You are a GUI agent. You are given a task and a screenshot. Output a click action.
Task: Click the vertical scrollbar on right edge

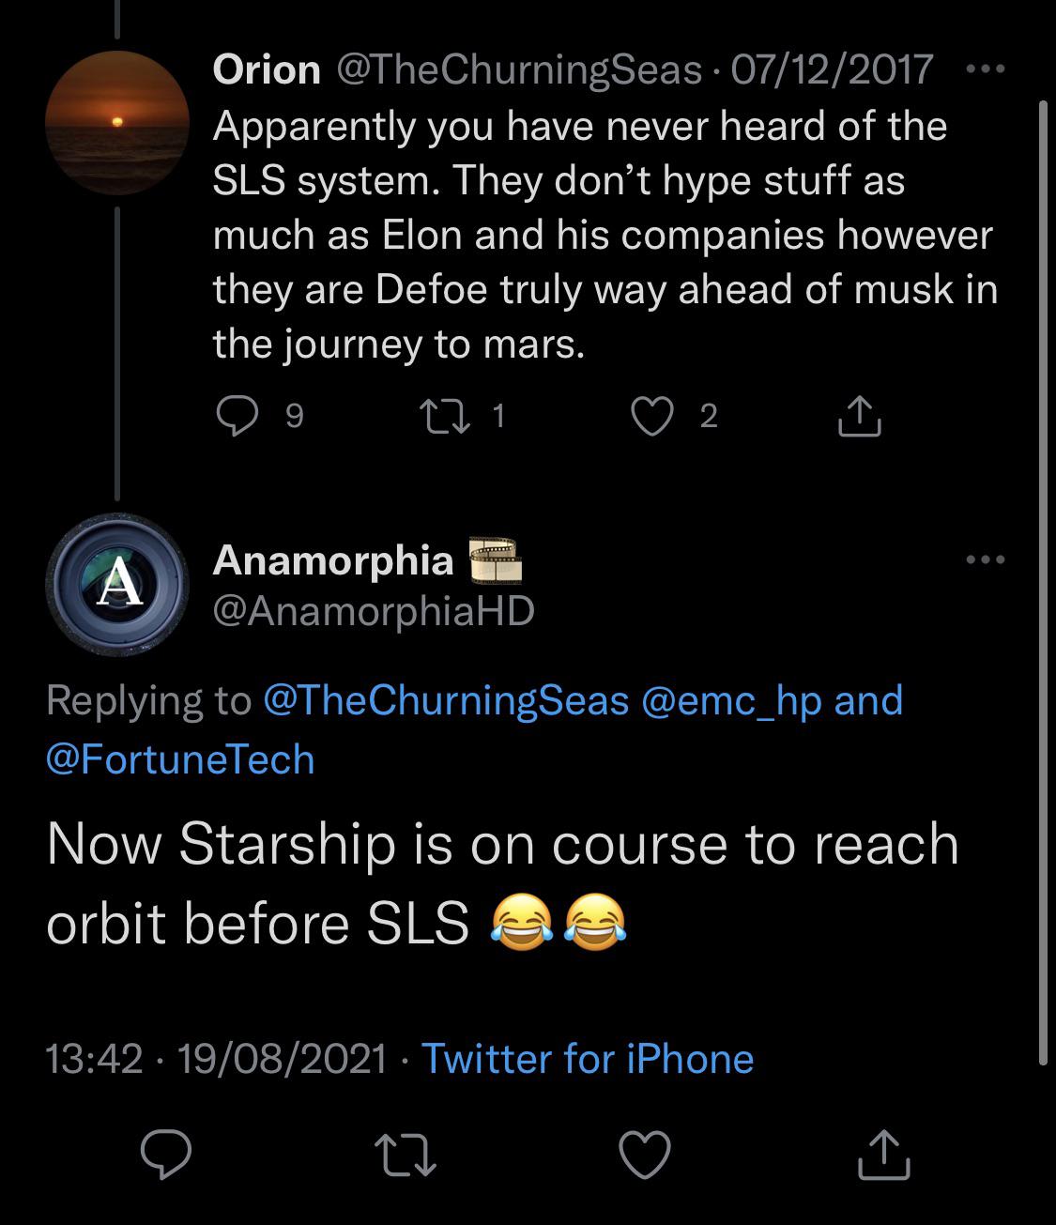click(1044, 582)
